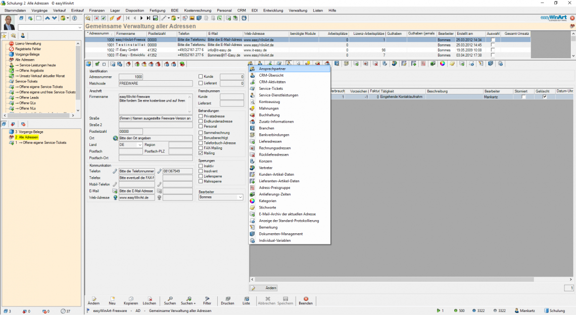
Task: Uncheck the Mailing checkbox
Action: point(201,153)
